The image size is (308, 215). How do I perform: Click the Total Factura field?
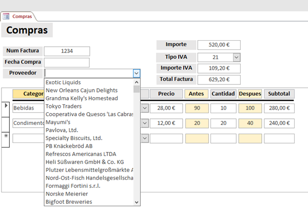pyautogui.click(x=219, y=80)
